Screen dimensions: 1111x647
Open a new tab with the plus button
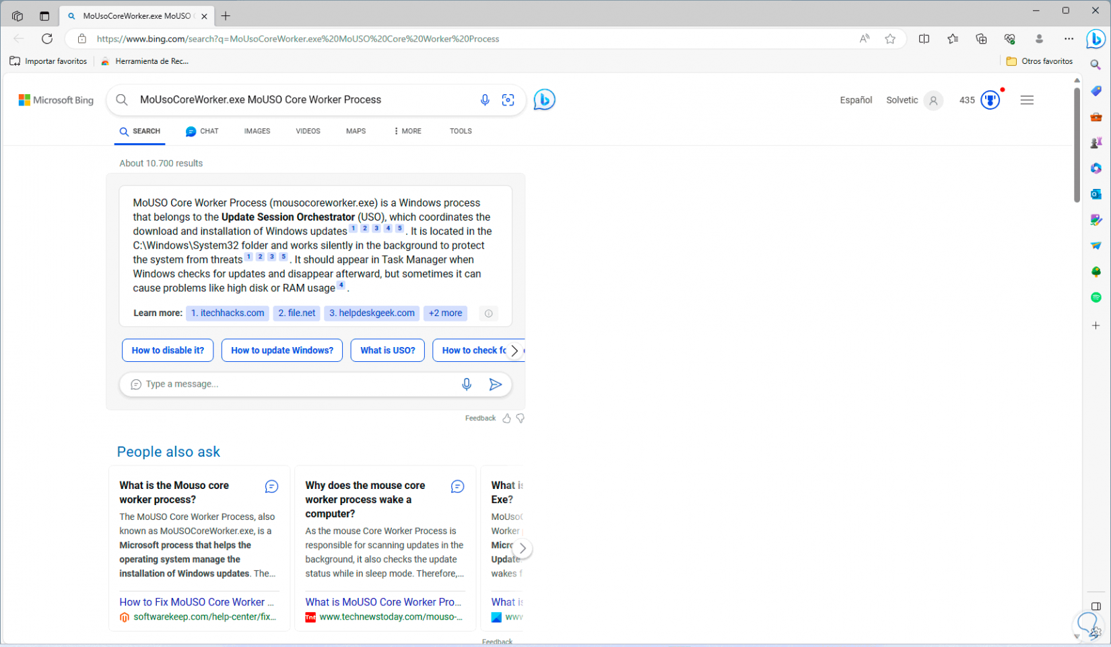[x=226, y=16]
